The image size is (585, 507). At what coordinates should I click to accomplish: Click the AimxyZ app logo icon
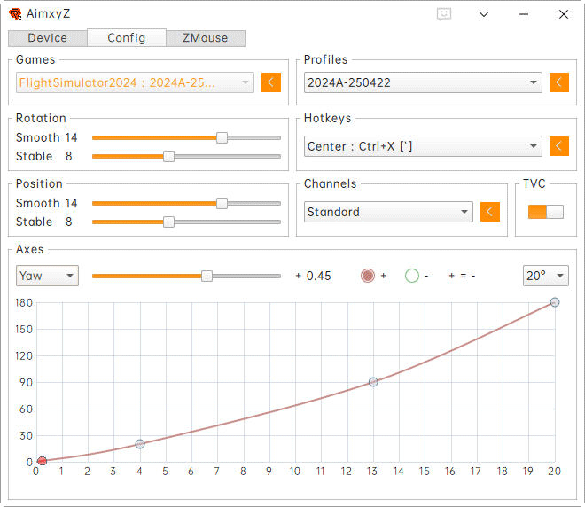click(15, 14)
